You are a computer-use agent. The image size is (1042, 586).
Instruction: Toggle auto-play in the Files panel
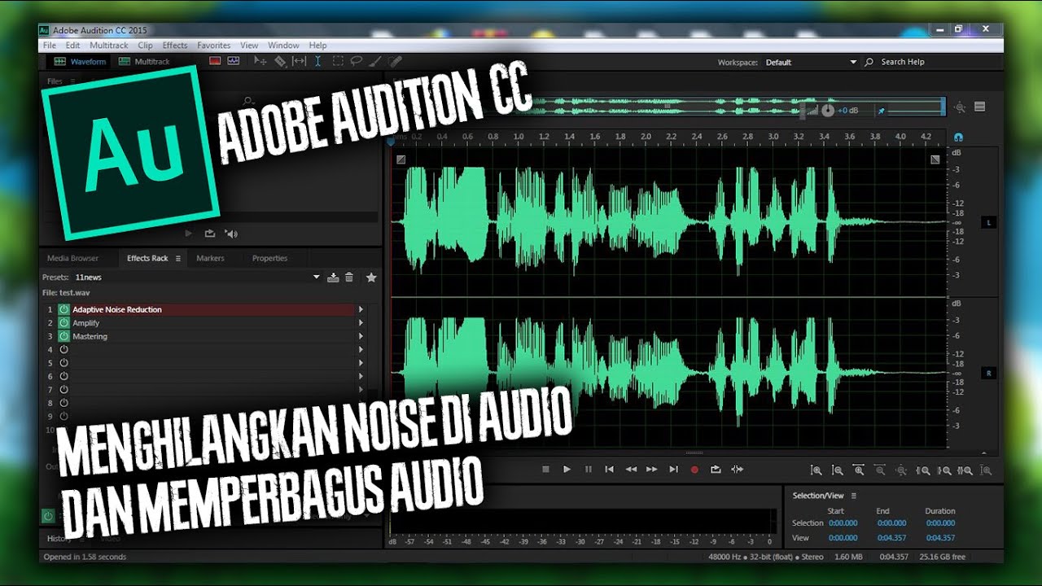[232, 234]
